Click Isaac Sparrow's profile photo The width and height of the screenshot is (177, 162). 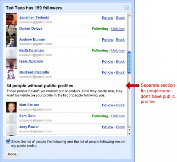(11, 63)
